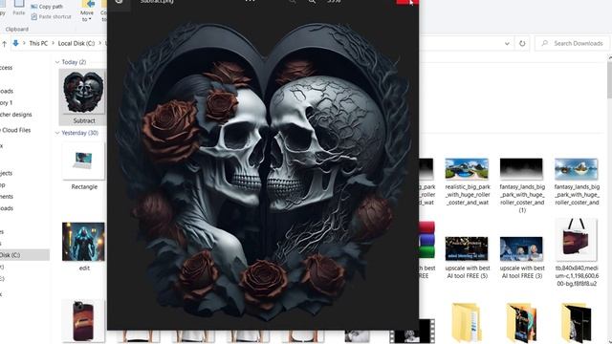Select upscale with best AI tool FREE (3)
This screenshot has height=344, width=612.
point(521,257)
